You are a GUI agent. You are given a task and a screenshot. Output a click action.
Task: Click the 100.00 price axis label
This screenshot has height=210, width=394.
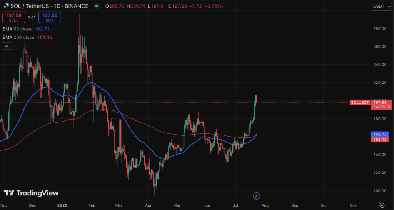click(379, 191)
